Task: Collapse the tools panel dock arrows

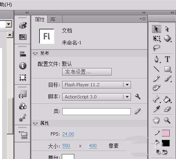Action: (x=172, y=13)
